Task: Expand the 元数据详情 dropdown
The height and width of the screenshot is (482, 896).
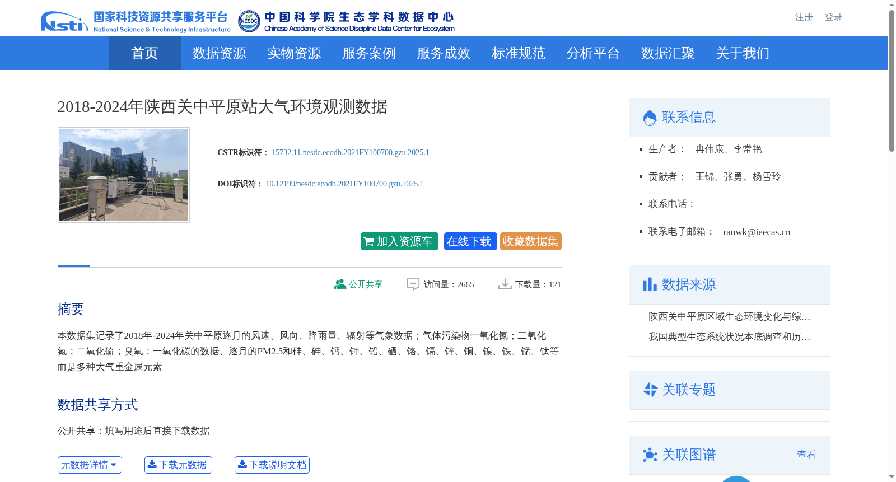Action: [90, 465]
